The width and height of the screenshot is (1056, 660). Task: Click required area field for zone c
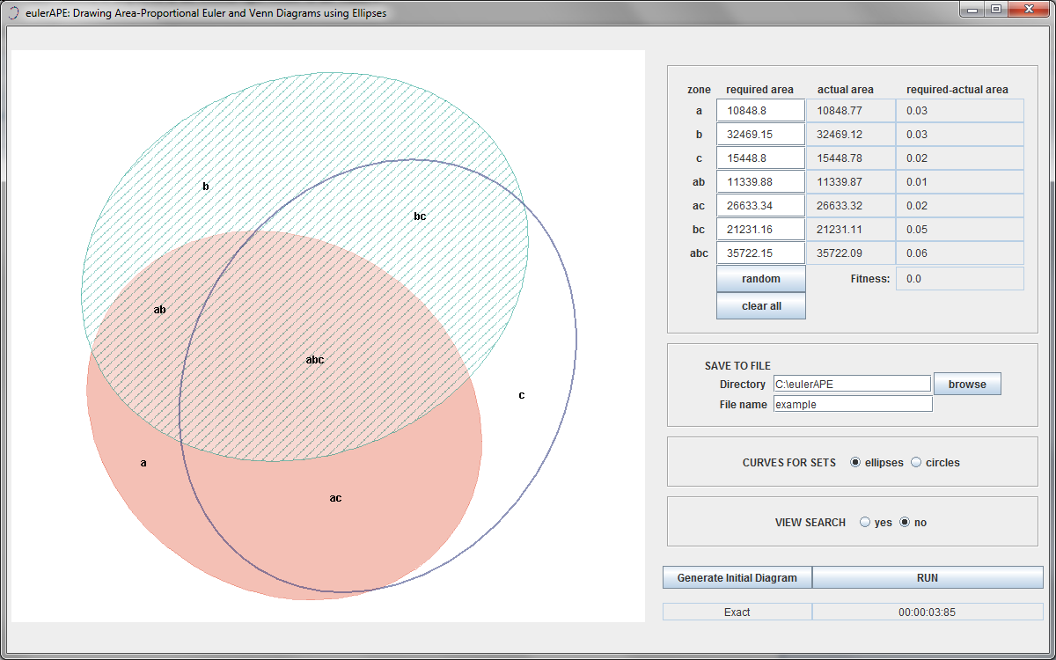click(761, 158)
